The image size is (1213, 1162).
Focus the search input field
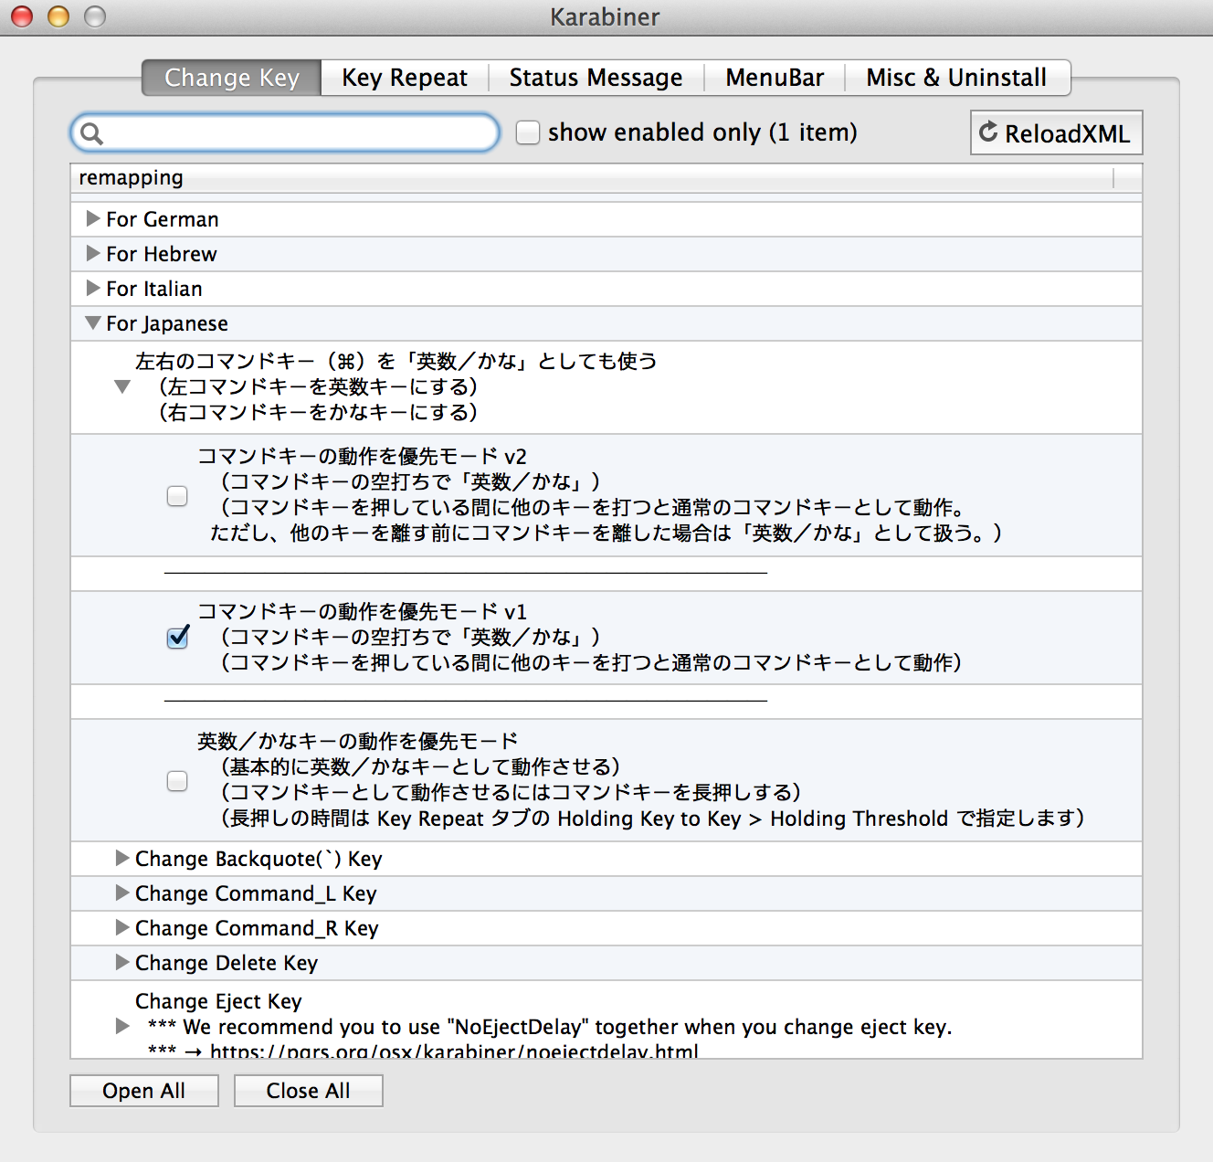tap(285, 133)
